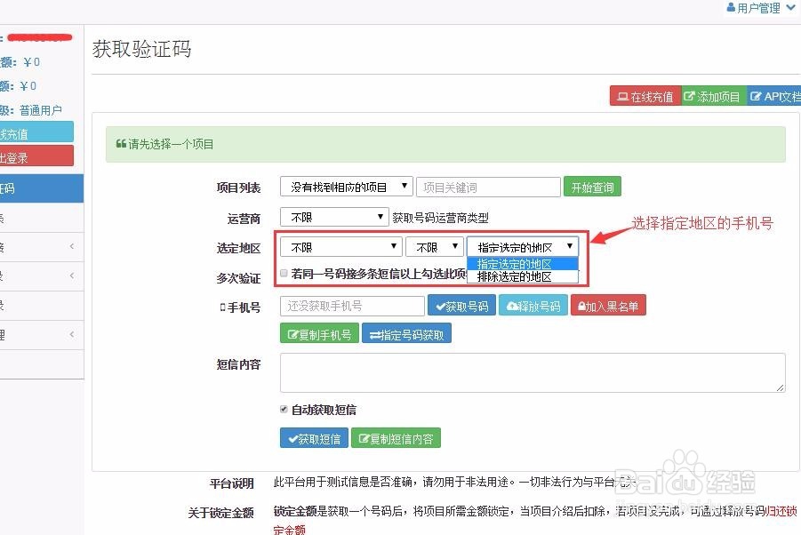
Task: 取消勾选「自动获取短信」复选框
Action: [x=284, y=409]
